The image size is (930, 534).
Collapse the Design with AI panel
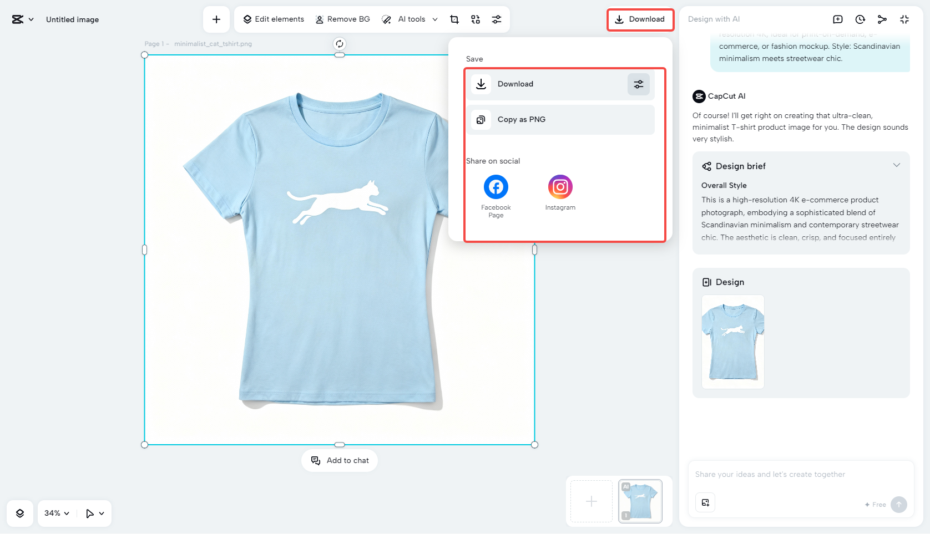pos(904,19)
